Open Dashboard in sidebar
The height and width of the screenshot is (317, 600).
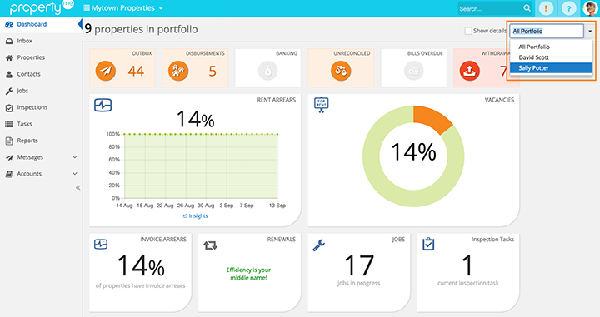(x=32, y=24)
